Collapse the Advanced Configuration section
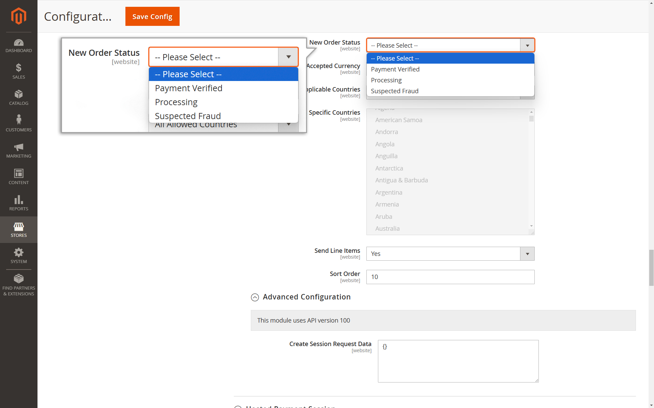 [x=255, y=297]
